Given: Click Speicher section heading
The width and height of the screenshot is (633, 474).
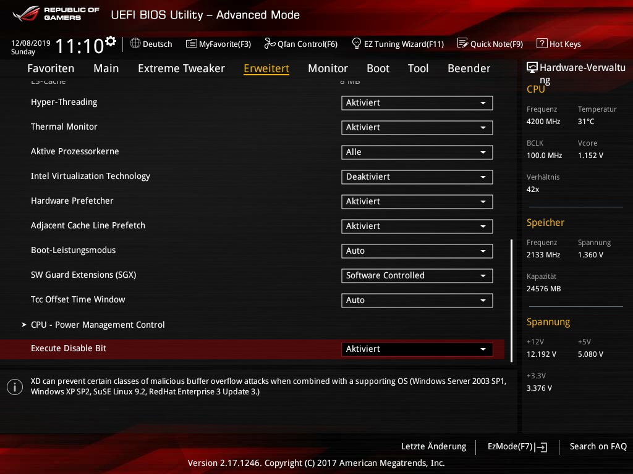Looking at the screenshot, I should 545,222.
